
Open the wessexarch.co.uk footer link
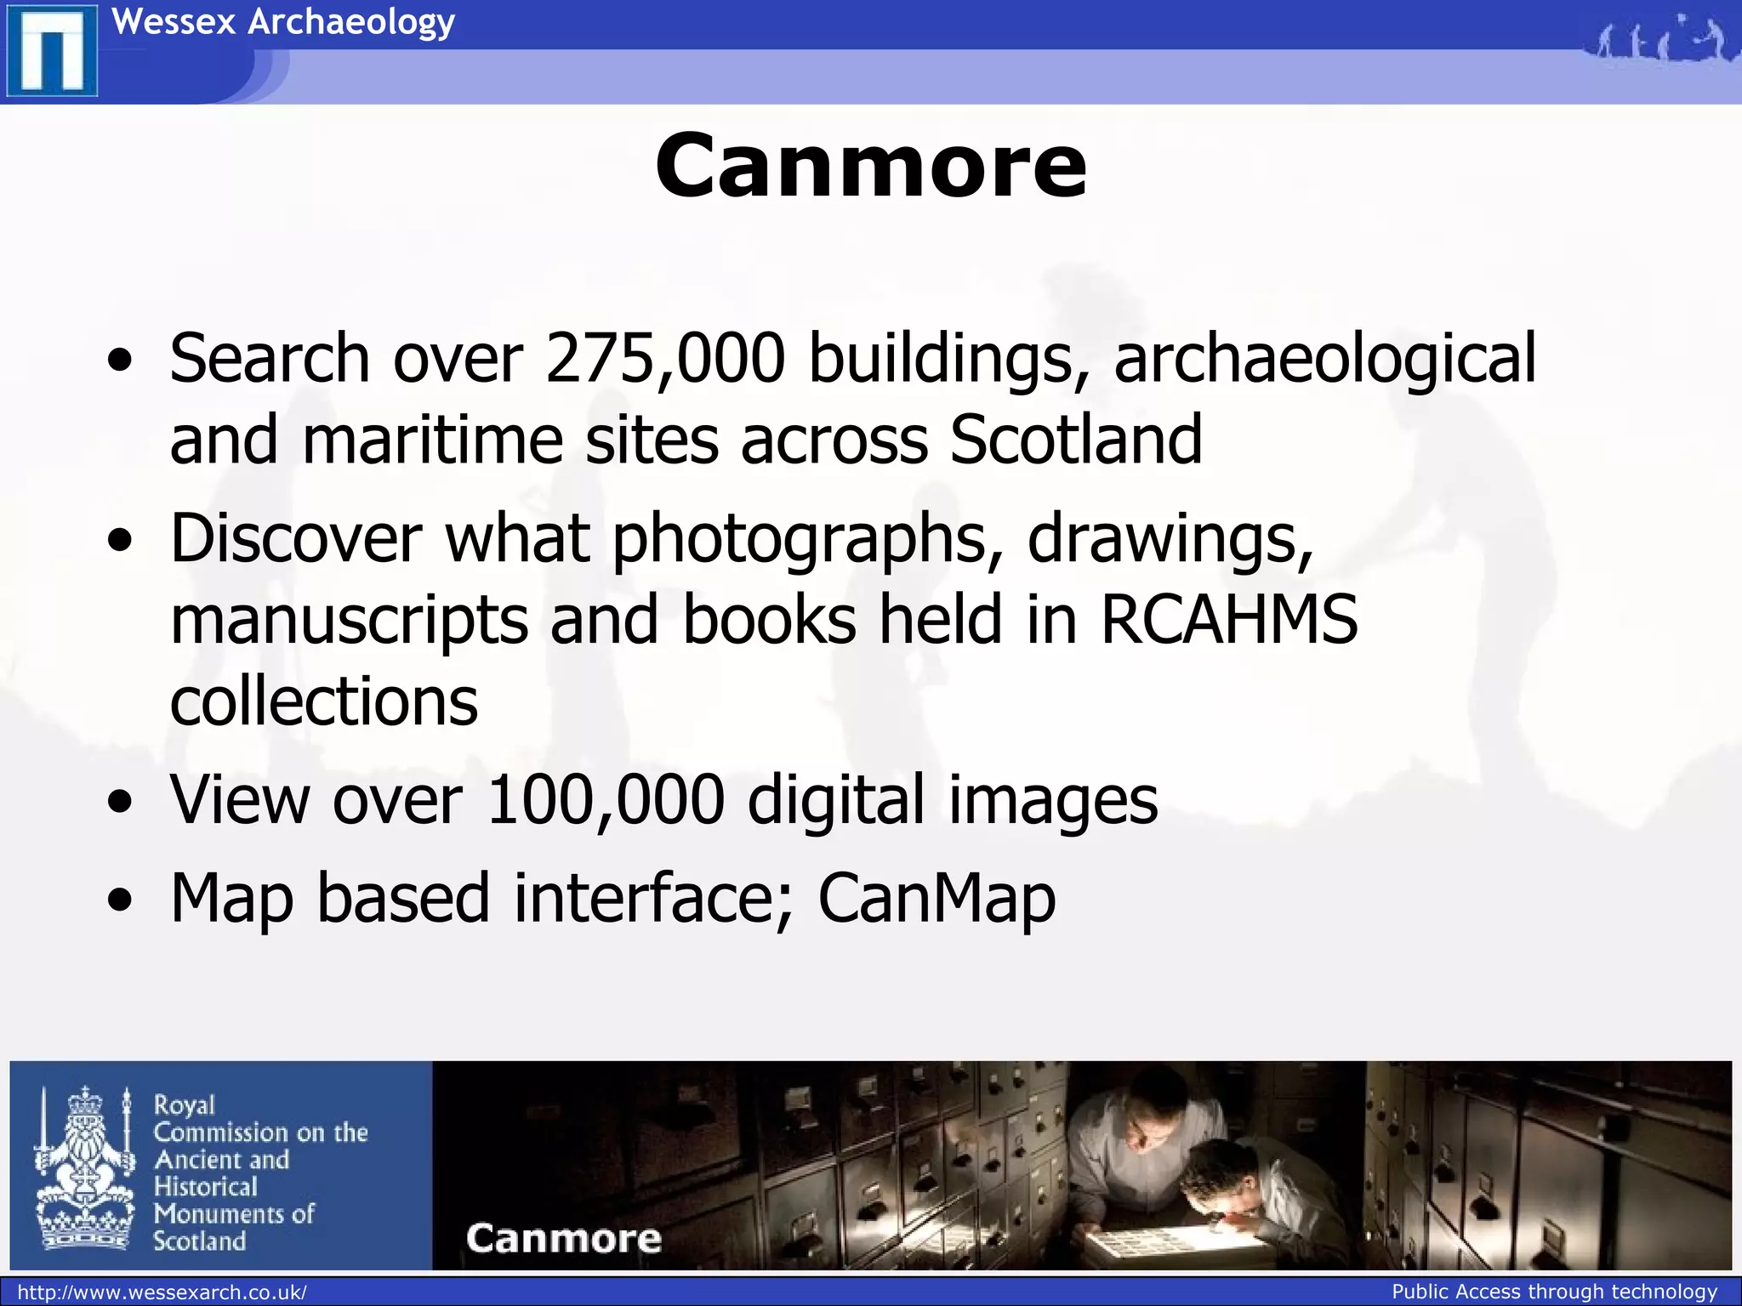coord(162,1292)
